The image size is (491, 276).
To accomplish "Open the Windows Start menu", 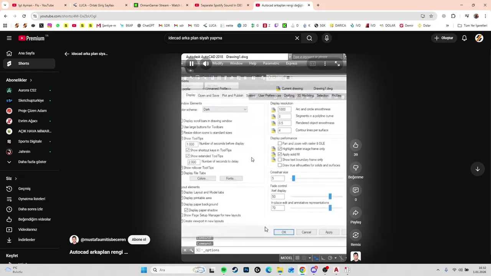I will click(144, 270).
